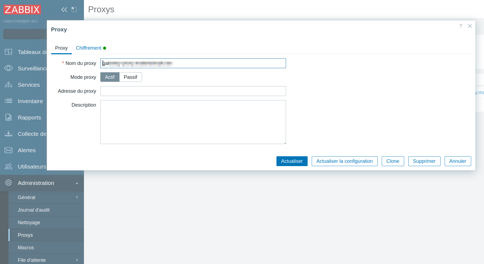Switch to the Chiffrement tab
484x264 pixels.
tap(89, 48)
